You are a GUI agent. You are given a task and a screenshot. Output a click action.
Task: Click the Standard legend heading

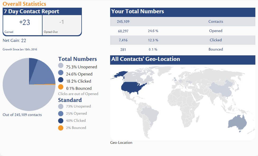click(70, 100)
